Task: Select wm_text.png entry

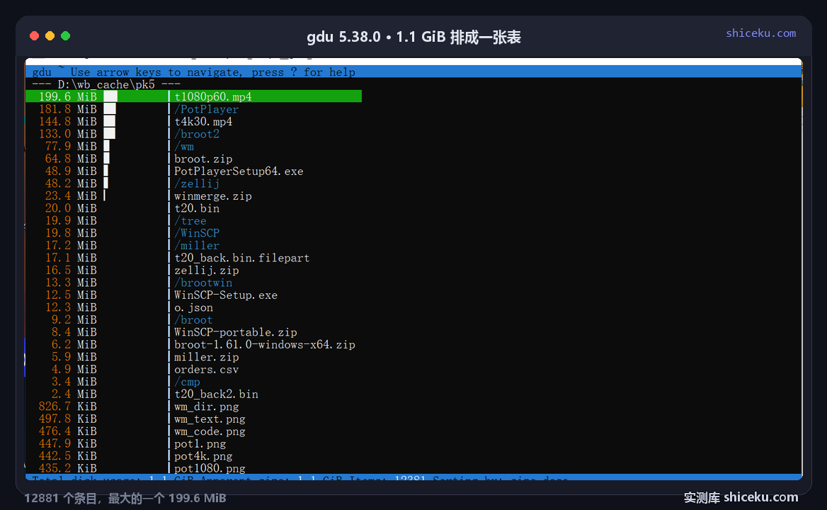Action: (210, 419)
